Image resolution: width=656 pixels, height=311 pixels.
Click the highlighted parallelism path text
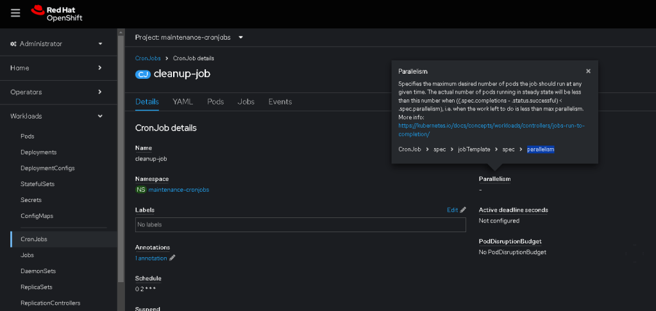tap(541, 149)
